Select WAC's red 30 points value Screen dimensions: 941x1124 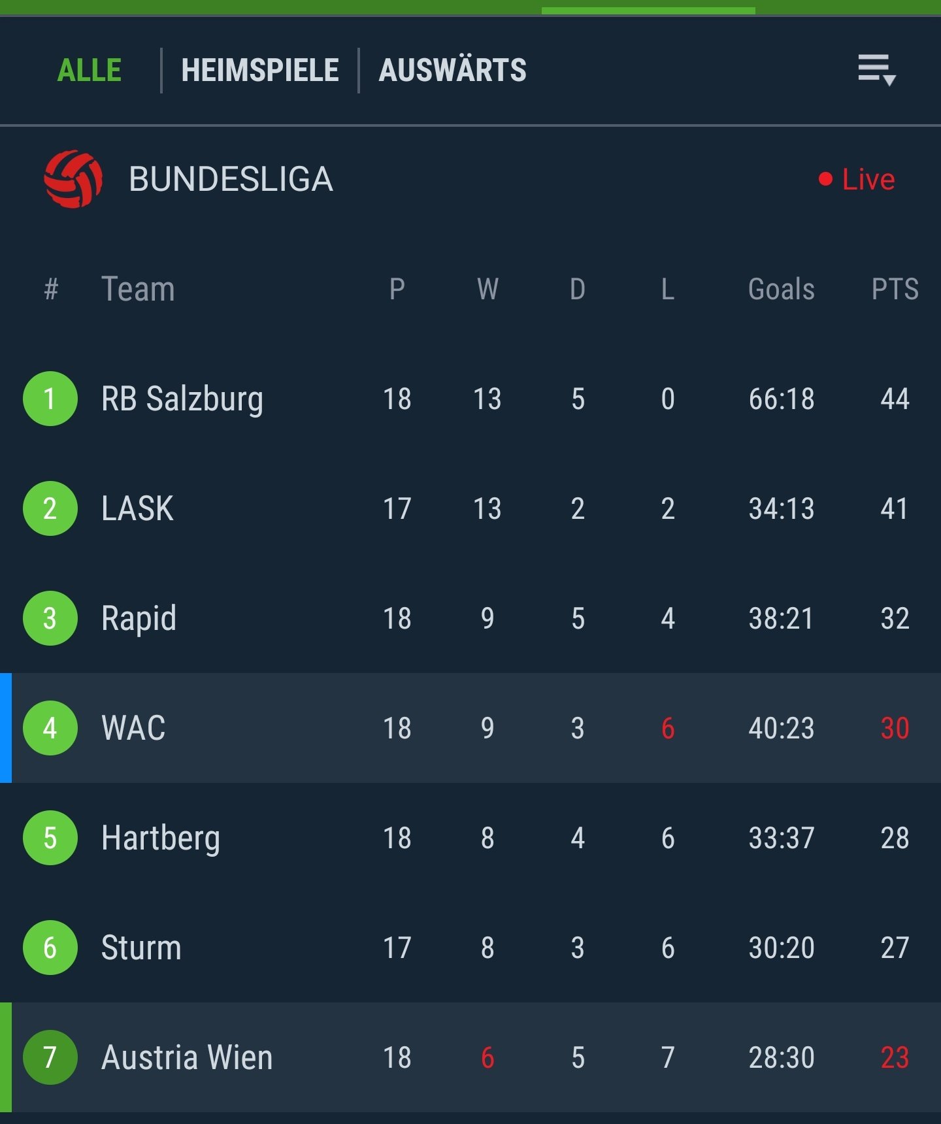895,728
